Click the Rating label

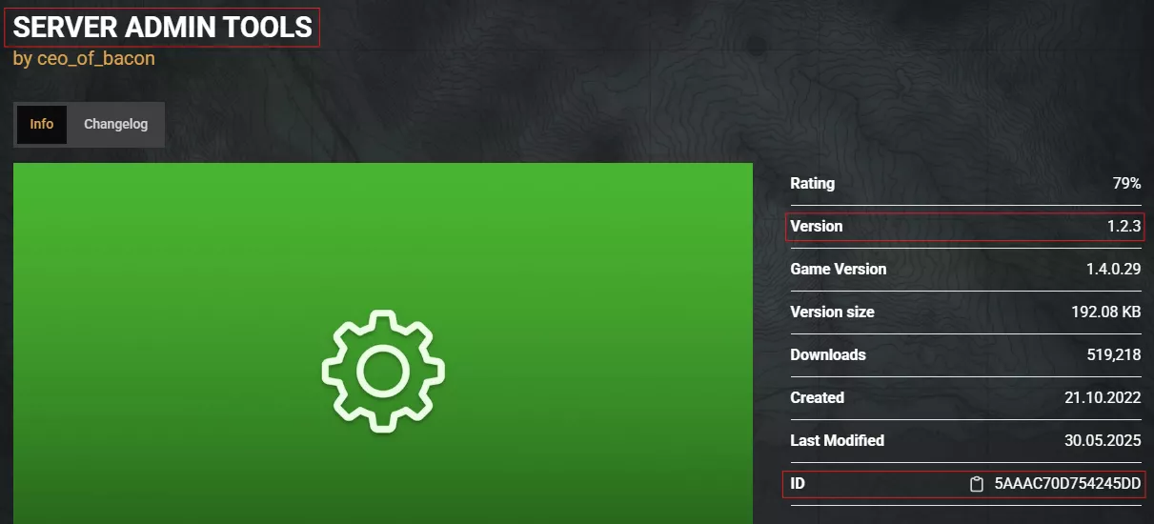coord(812,183)
